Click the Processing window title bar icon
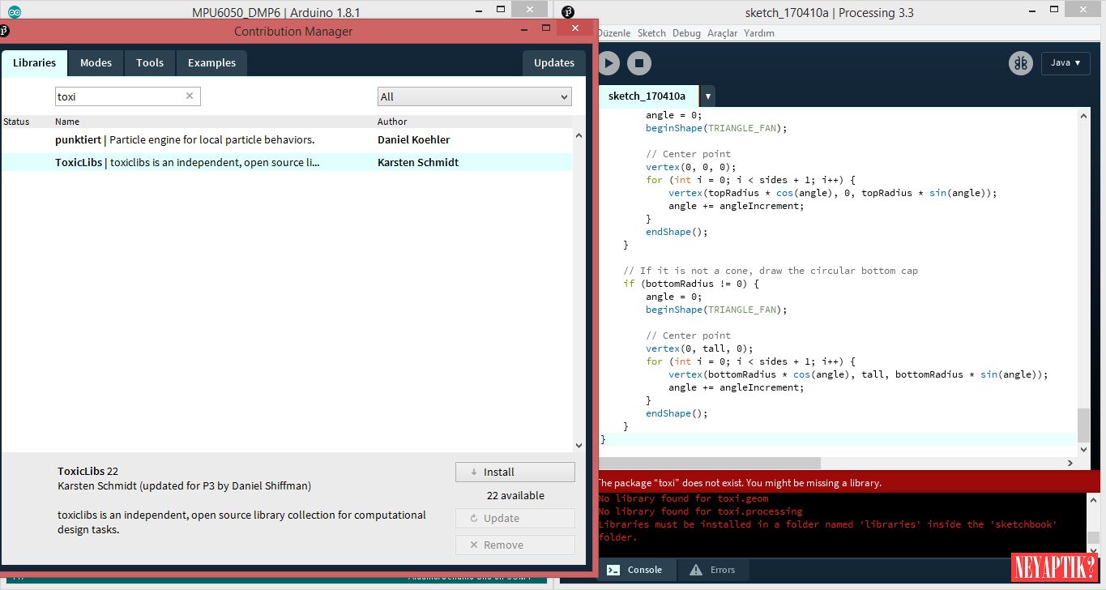 tap(567, 12)
